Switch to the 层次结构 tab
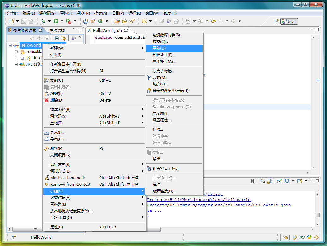The image size is (327, 246). click(57, 31)
